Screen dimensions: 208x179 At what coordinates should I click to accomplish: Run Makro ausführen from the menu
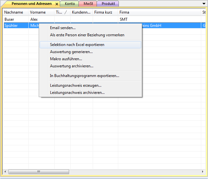point(66,59)
